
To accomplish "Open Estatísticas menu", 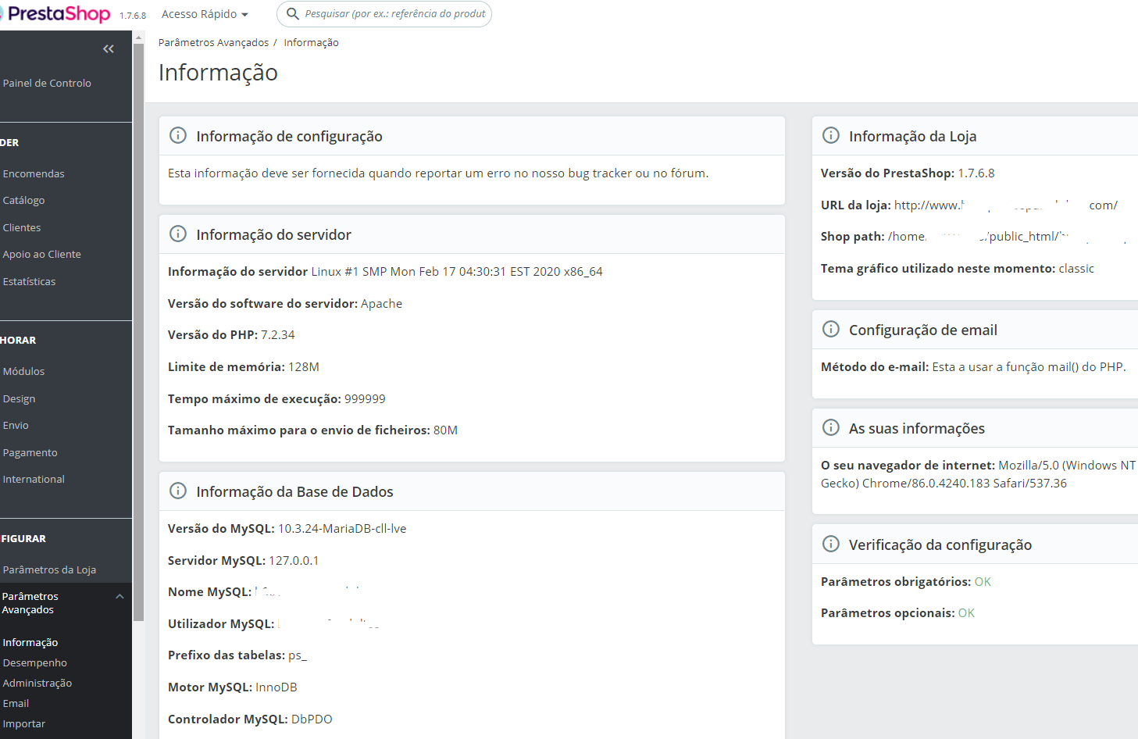I will [x=29, y=281].
